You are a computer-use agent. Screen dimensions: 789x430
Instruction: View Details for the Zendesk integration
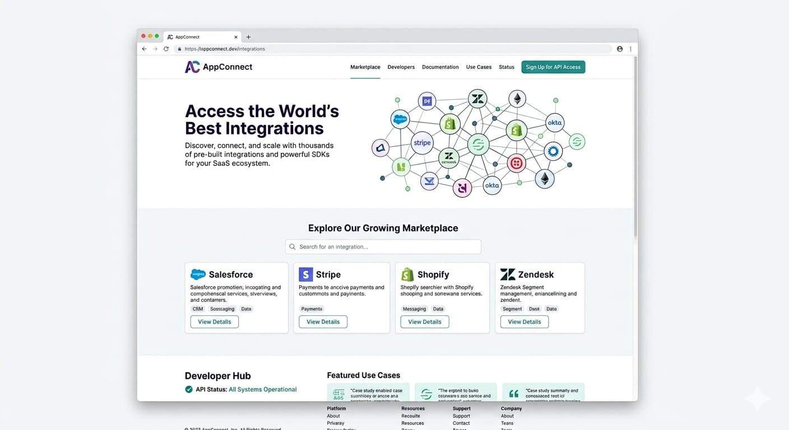(x=524, y=322)
